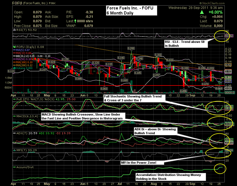Click the MFI(7) 99.29 panel label
This screenshot has height=186, width=237.
pyautogui.click(x=26, y=150)
